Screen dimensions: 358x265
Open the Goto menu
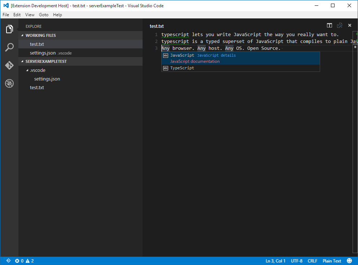pos(44,15)
